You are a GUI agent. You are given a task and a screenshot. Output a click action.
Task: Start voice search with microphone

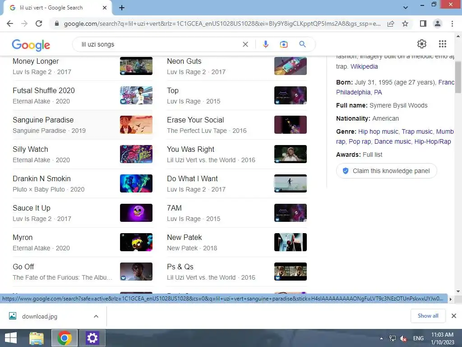(x=265, y=44)
